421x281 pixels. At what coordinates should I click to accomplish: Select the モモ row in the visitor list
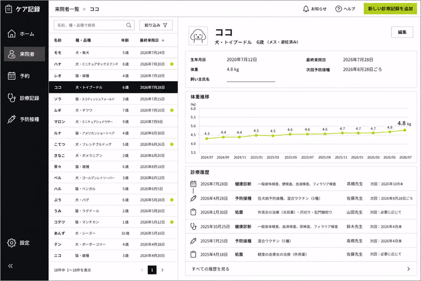click(113, 53)
